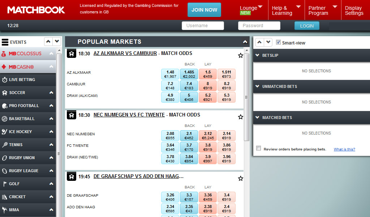Click soccer icon beside NEC Nijmegen match

click(72, 115)
